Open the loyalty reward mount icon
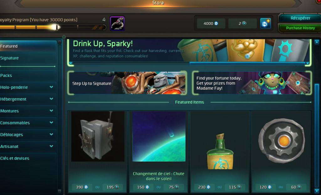The height and width of the screenshot is (195, 321). pos(117,24)
